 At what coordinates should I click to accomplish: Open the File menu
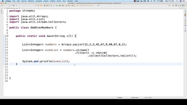pos(14,1)
